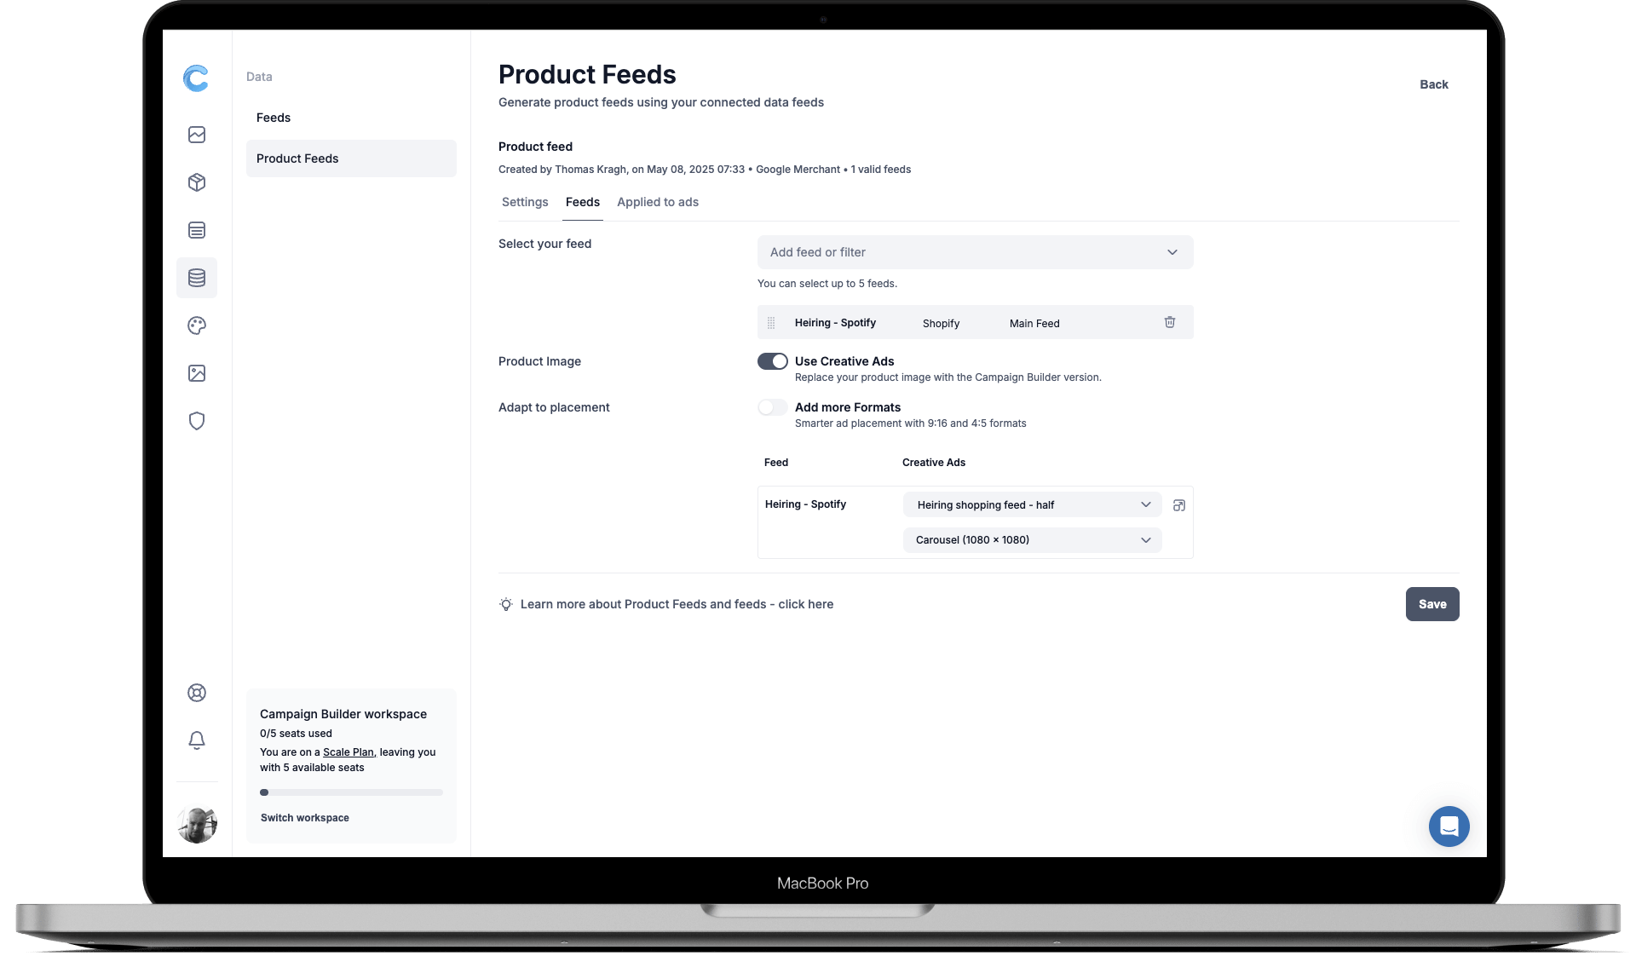Viewport: 1636px width, 956px height.
Task: Delete the Heiring - Spotify feed row
Action: 1169,322
